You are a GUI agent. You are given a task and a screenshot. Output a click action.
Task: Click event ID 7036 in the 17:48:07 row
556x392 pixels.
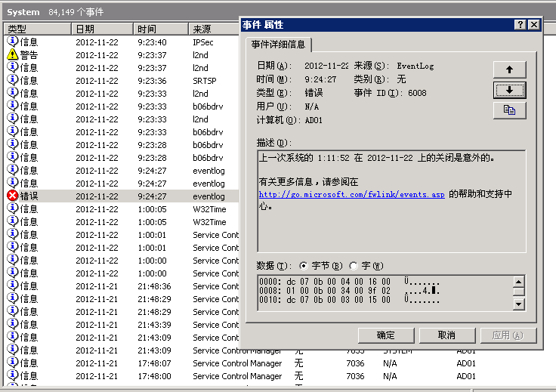[355, 363]
